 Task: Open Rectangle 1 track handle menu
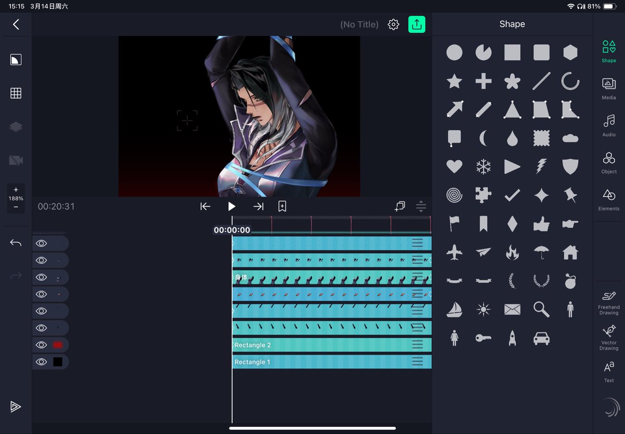pos(417,362)
